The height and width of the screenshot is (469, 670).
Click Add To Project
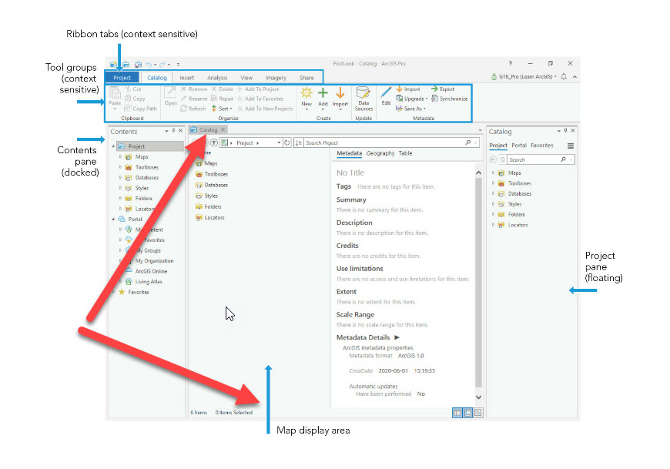(258, 89)
